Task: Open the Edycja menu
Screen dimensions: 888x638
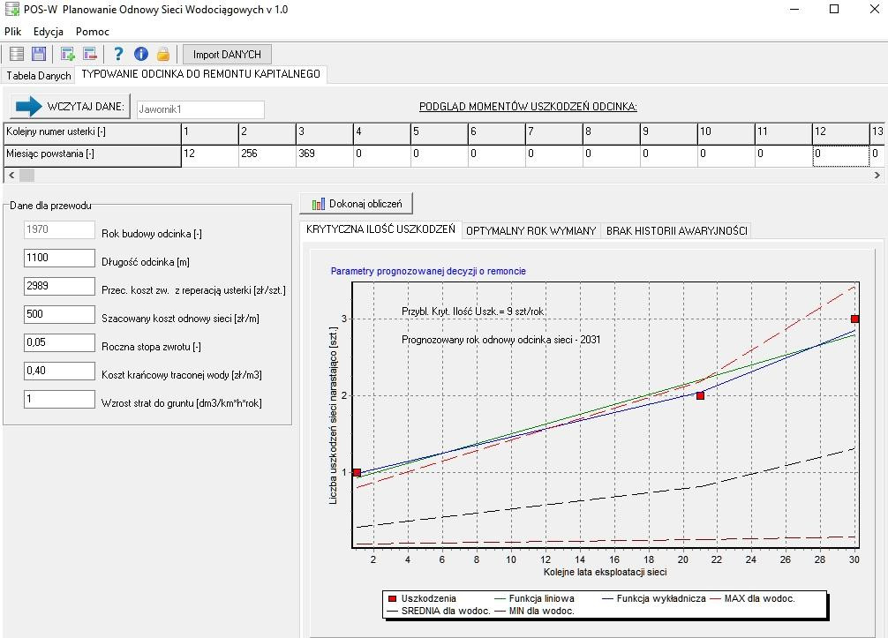Action: click(49, 32)
